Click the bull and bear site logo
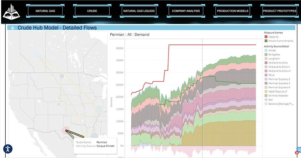 click(11, 12)
